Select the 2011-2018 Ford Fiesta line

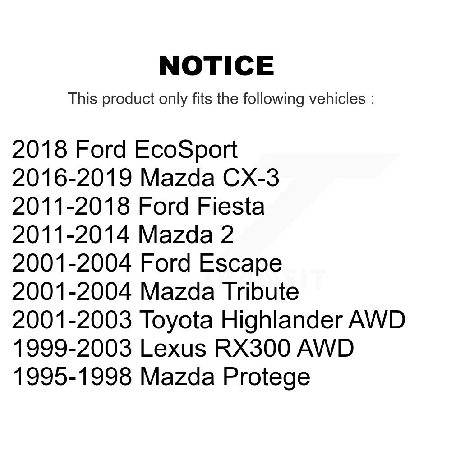coord(138,206)
